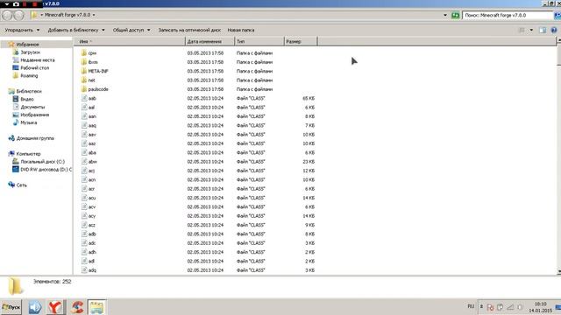Image resolution: width=561 pixels, height=315 pixels.
Task: Click the file name acn
Action: pos(92,179)
